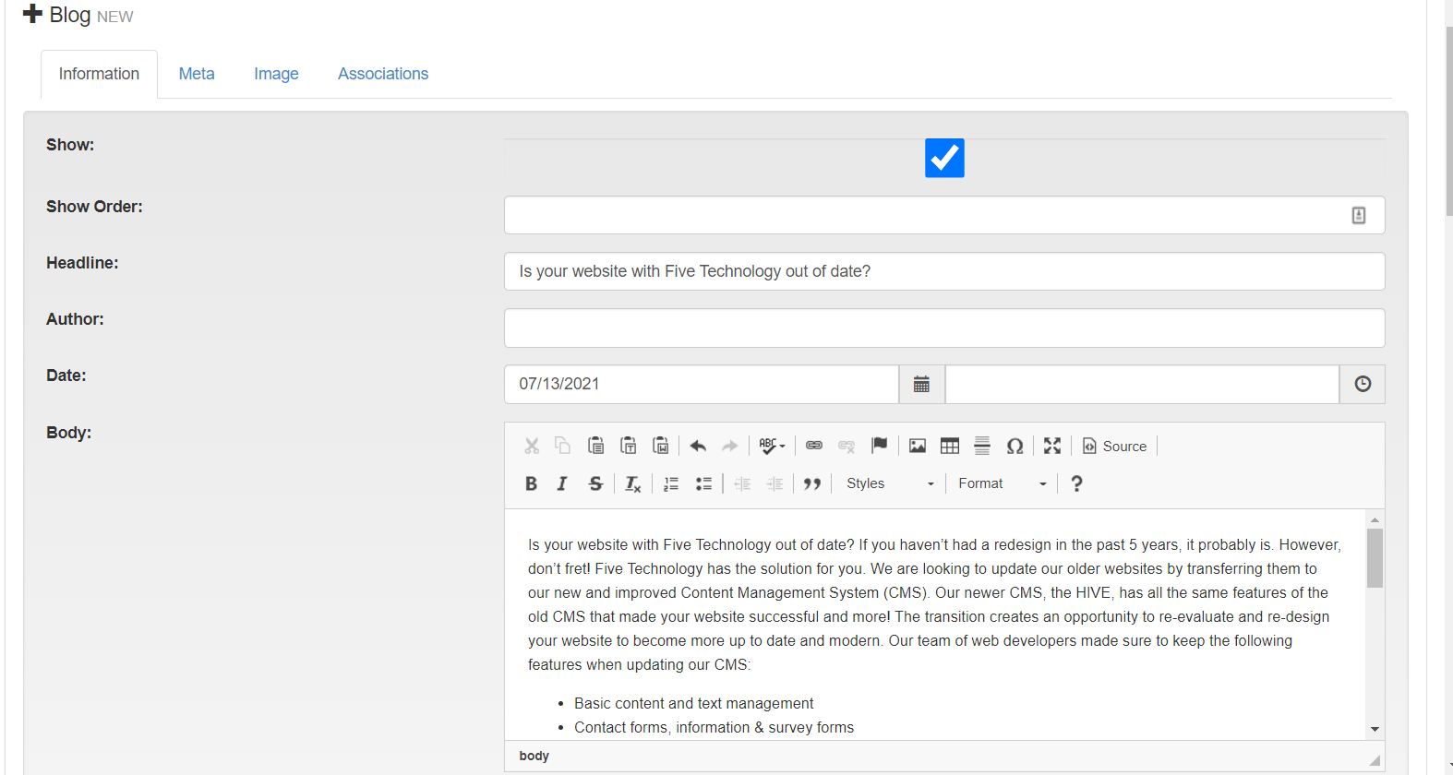Open the calendar date picker

pos(921,384)
